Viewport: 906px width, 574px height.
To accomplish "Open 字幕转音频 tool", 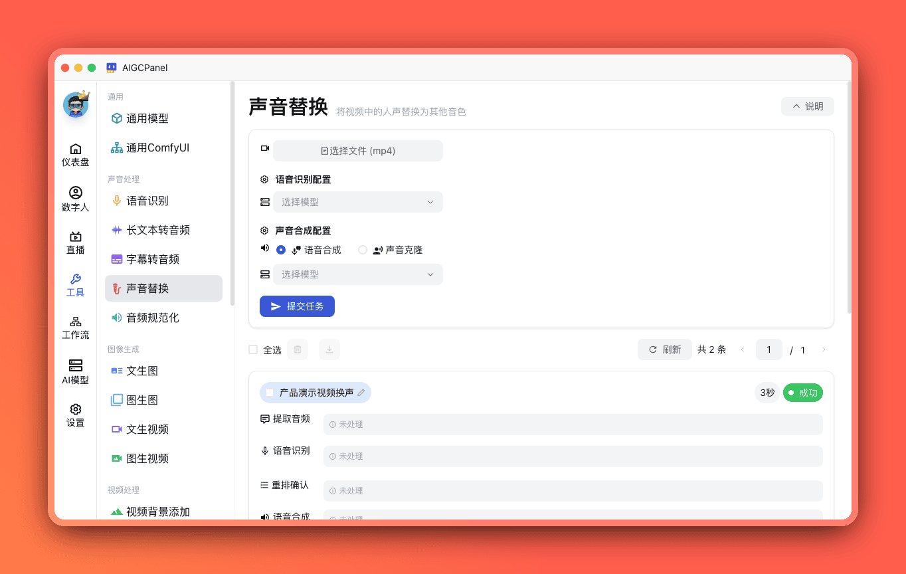I will pyautogui.click(x=163, y=259).
